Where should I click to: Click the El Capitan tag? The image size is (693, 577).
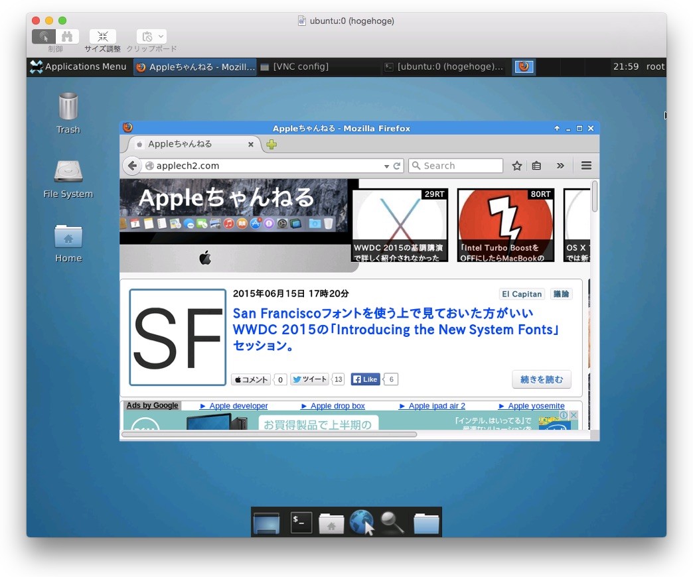(522, 294)
